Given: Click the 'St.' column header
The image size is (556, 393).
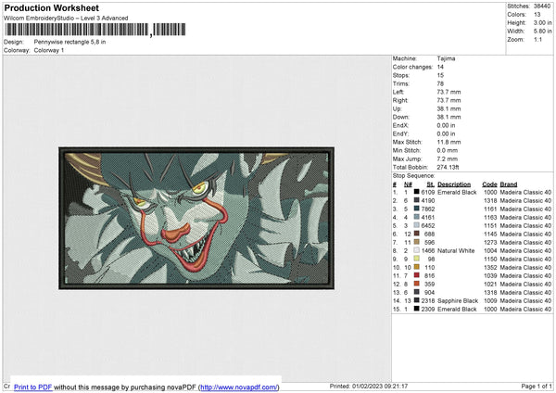Looking at the screenshot, I should tap(431, 184).
